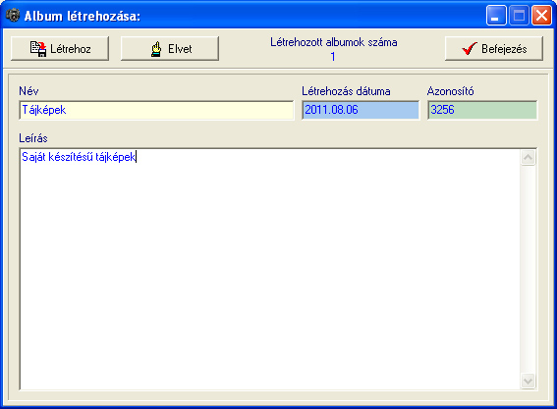This screenshot has height=409, width=557.
Task: Click inside the Leírás text area
Action: pos(270,270)
